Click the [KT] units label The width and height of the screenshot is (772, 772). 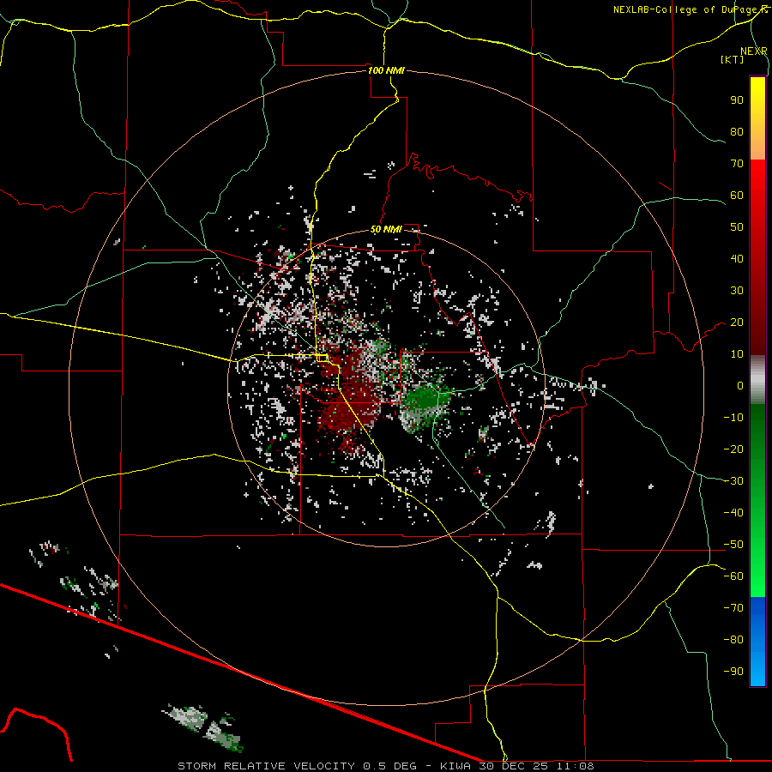tap(733, 59)
